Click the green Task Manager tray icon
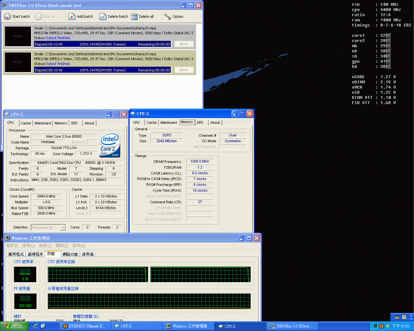Image resolution: width=414 pixels, height=331 pixels. click(x=376, y=326)
